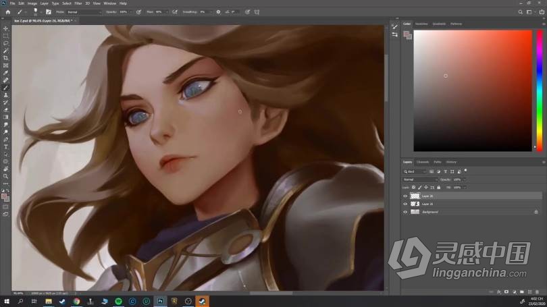547x307 pixels.
Task: Open the File menu
Action: [x=12, y=3]
